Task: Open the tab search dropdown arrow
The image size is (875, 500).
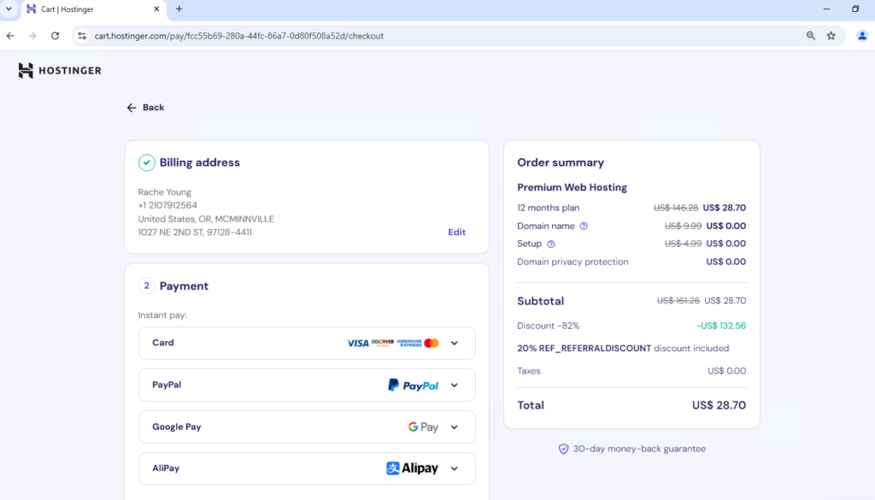Action: (9, 9)
